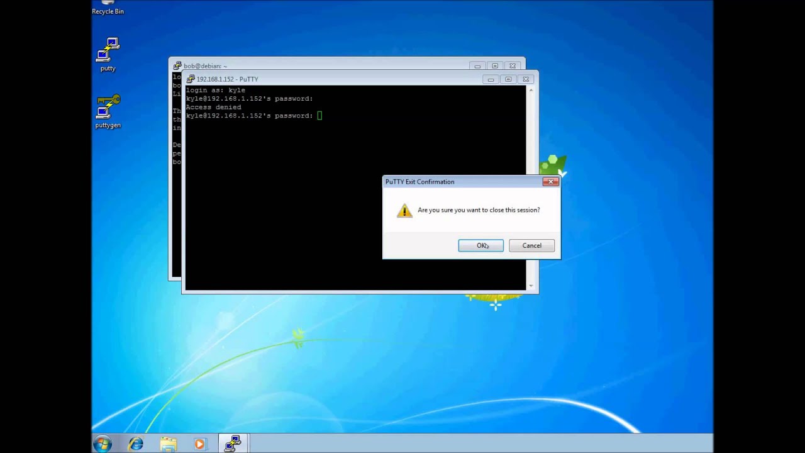Minimize the bob@debian window
Viewport: 805px width, 453px height.
[x=477, y=66]
